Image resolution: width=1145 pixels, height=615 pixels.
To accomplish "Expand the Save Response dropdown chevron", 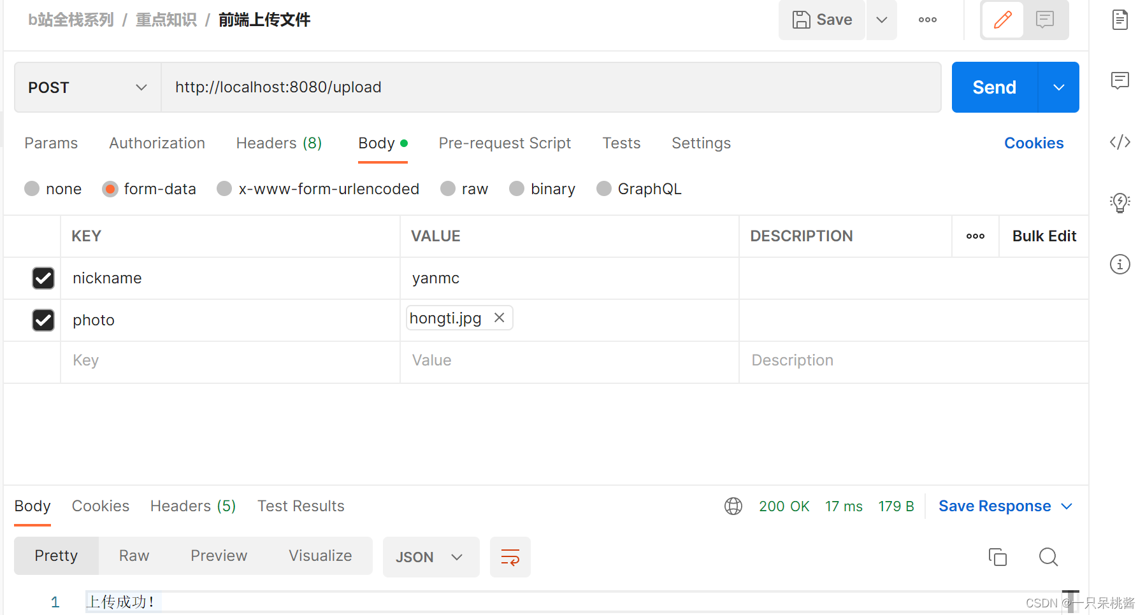I will [1067, 506].
